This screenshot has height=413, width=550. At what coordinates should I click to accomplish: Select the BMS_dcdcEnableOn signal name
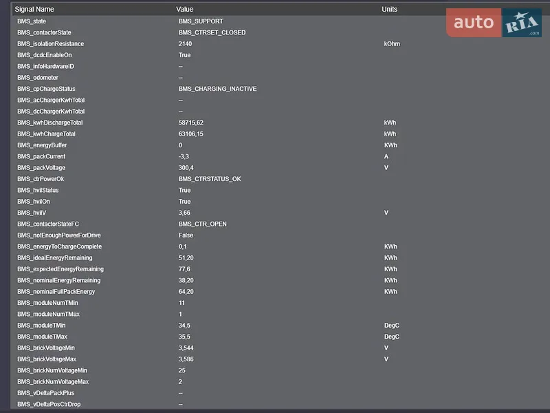[x=45, y=55]
